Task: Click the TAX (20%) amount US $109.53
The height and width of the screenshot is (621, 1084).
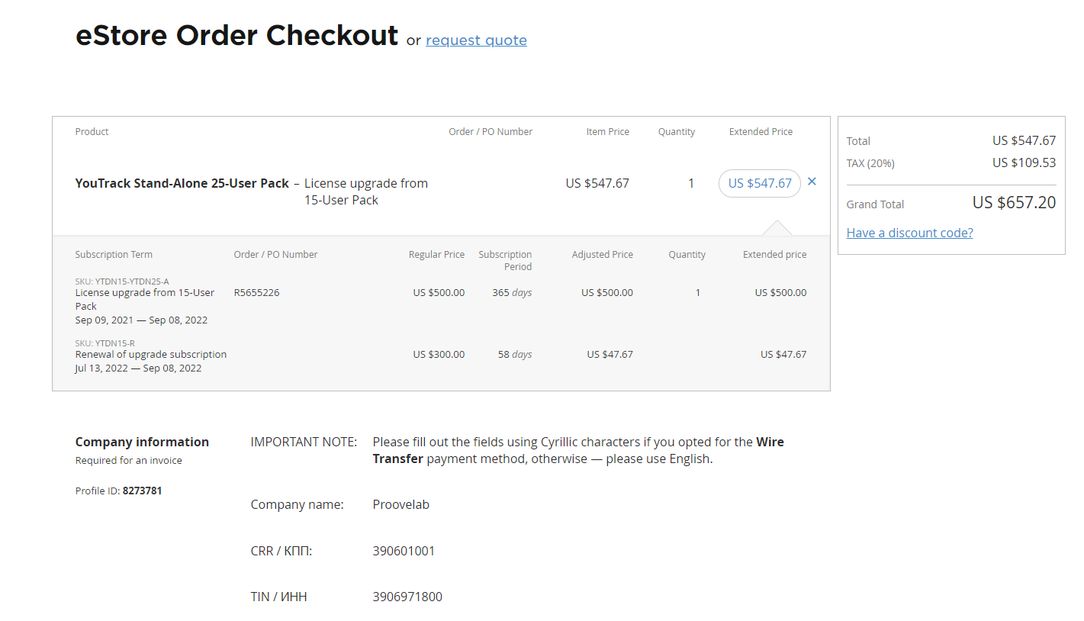Action: [x=1024, y=162]
